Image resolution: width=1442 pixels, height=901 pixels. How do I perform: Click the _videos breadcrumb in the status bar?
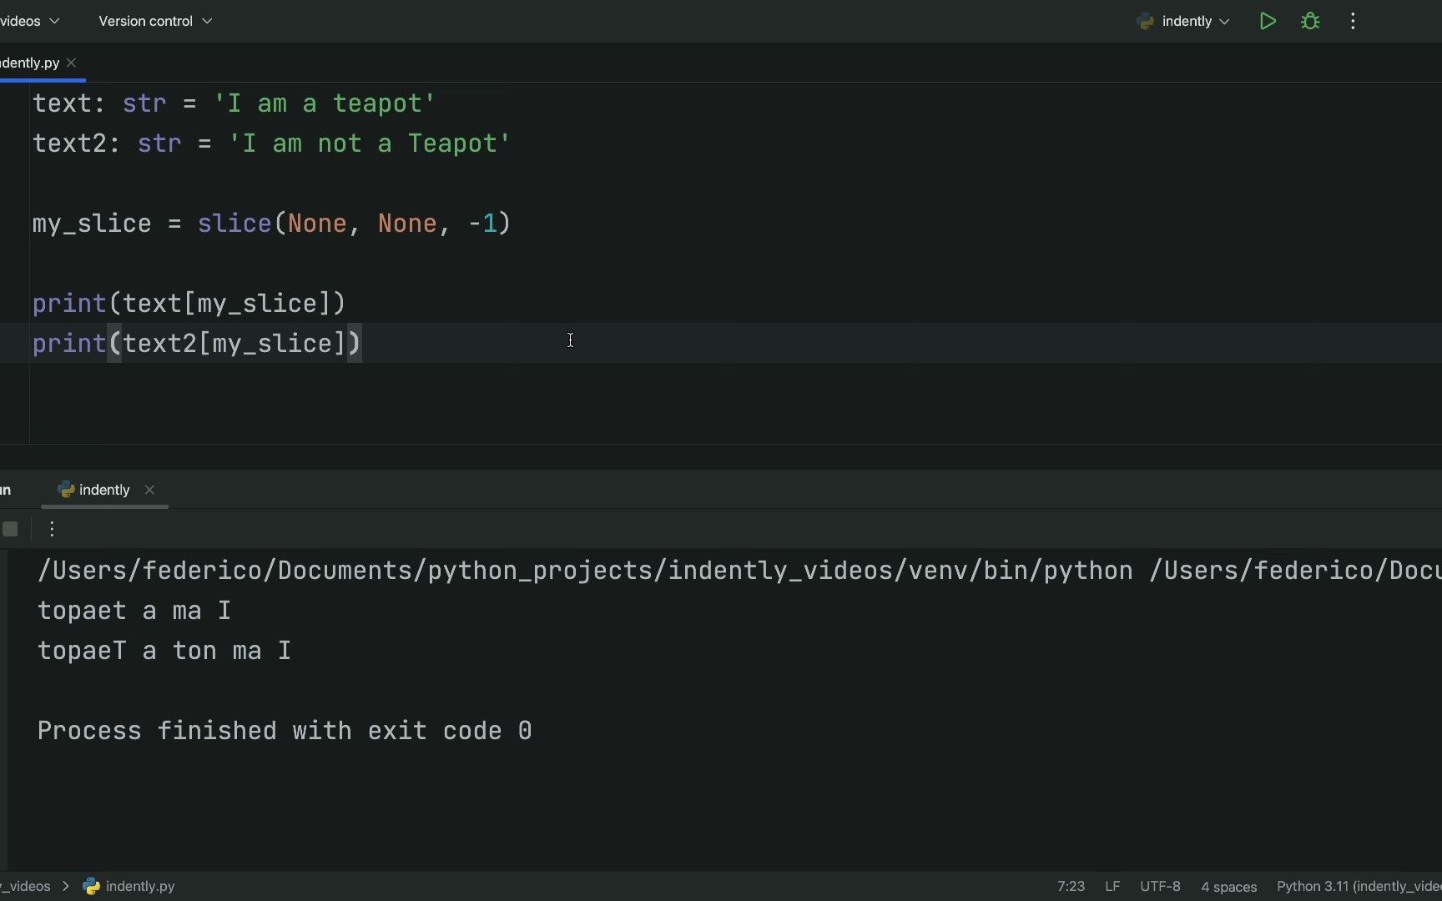[x=26, y=886]
